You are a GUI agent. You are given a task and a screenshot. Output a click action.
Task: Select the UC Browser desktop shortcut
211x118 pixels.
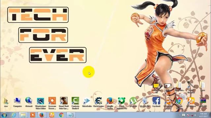click(x=191, y=102)
